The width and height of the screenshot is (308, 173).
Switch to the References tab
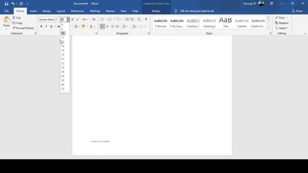point(77,11)
